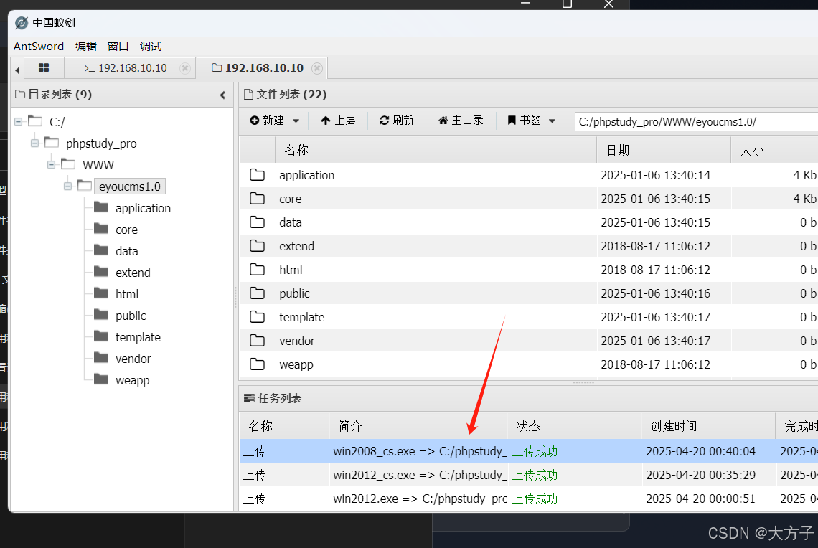Sort files by the 日期 column header
The height and width of the screenshot is (548, 818).
click(x=664, y=150)
